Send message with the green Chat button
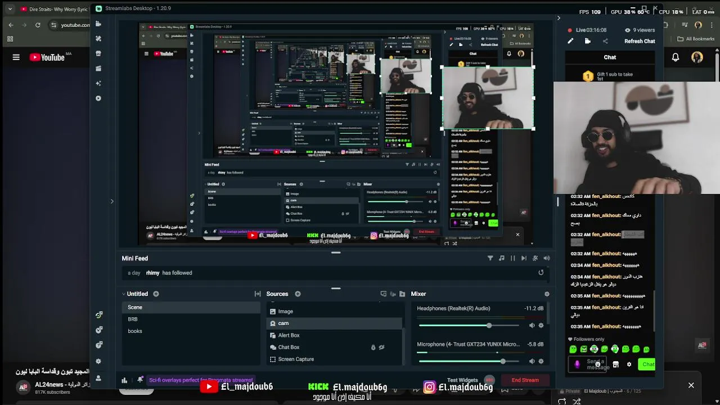Screen dimensions: 720x405 [x=647, y=364]
